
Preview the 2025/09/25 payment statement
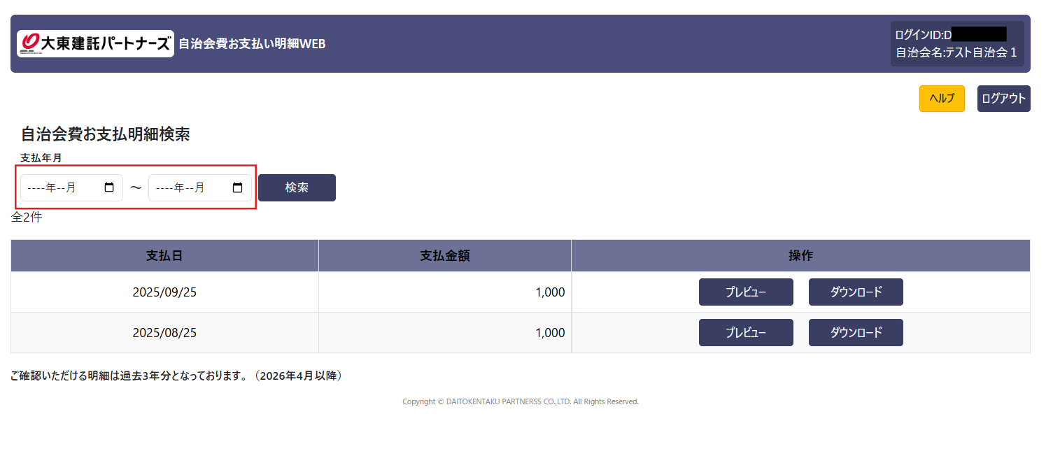745,292
